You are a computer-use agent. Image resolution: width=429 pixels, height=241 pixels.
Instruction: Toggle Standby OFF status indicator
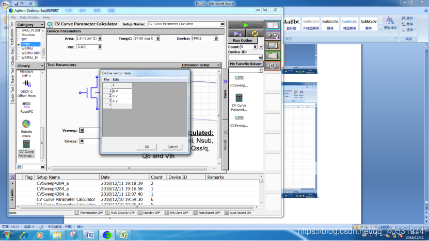click(149, 213)
